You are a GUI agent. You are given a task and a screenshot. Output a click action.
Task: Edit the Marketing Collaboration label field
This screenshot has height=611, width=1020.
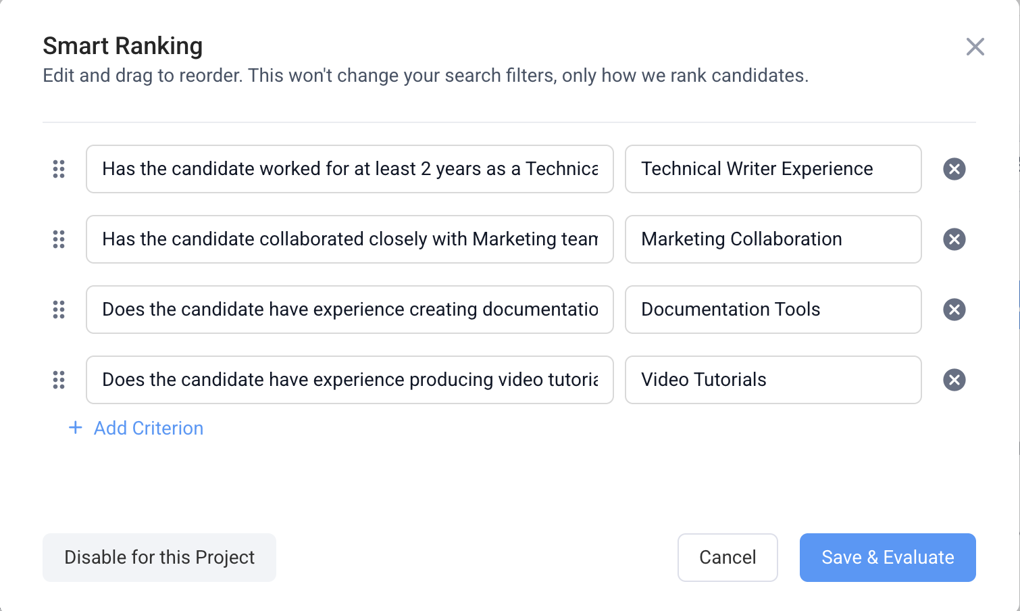pyautogui.click(x=773, y=239)
